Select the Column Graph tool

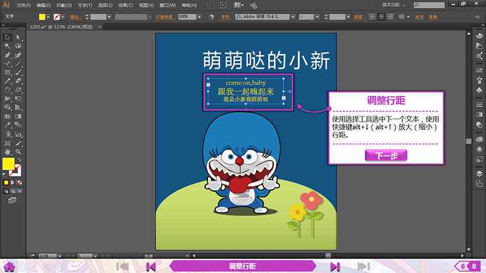18,134
